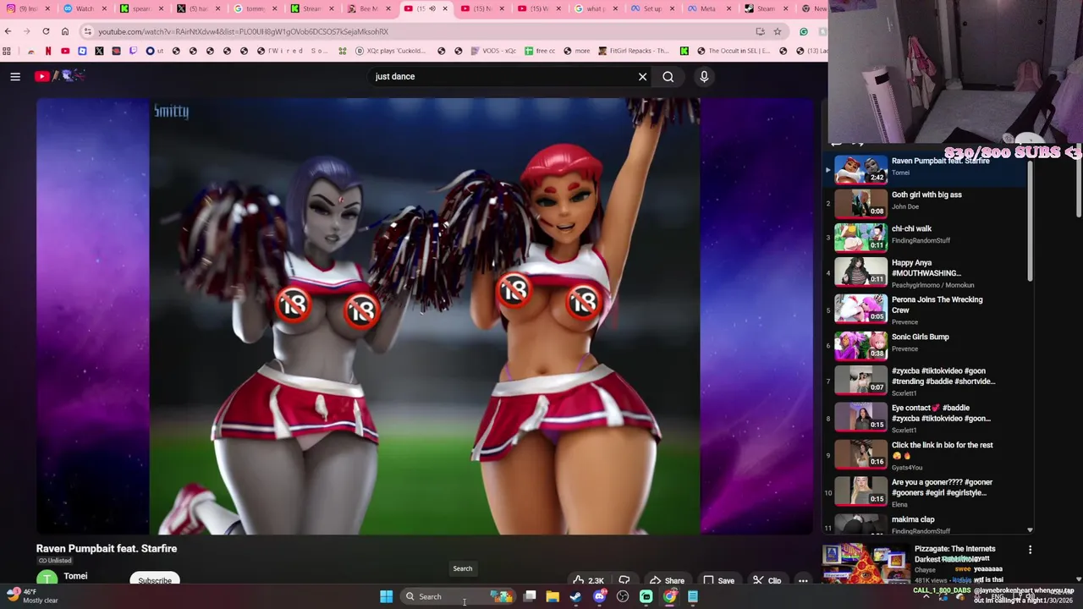Play 'Goth girl with big ass' from the playlist
Screen dimensions: 1083x609
(926, 204)
